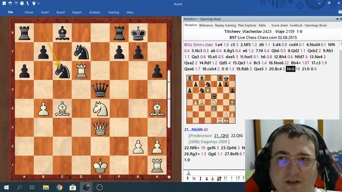Click the 21...Nb6N novelty move
Screen dimensions: 342x192
pyautogui.click(x=193, y=130)
